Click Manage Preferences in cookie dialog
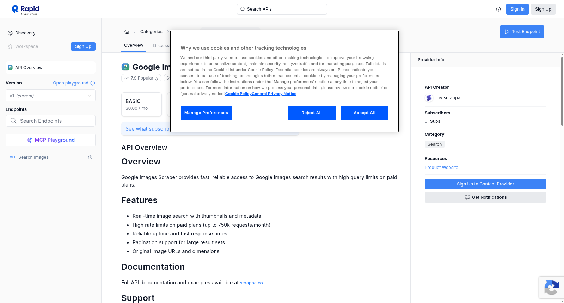564x303 pixels. 206,113
